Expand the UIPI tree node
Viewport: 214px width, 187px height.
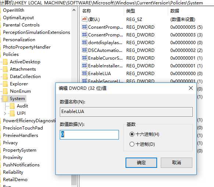5,113
